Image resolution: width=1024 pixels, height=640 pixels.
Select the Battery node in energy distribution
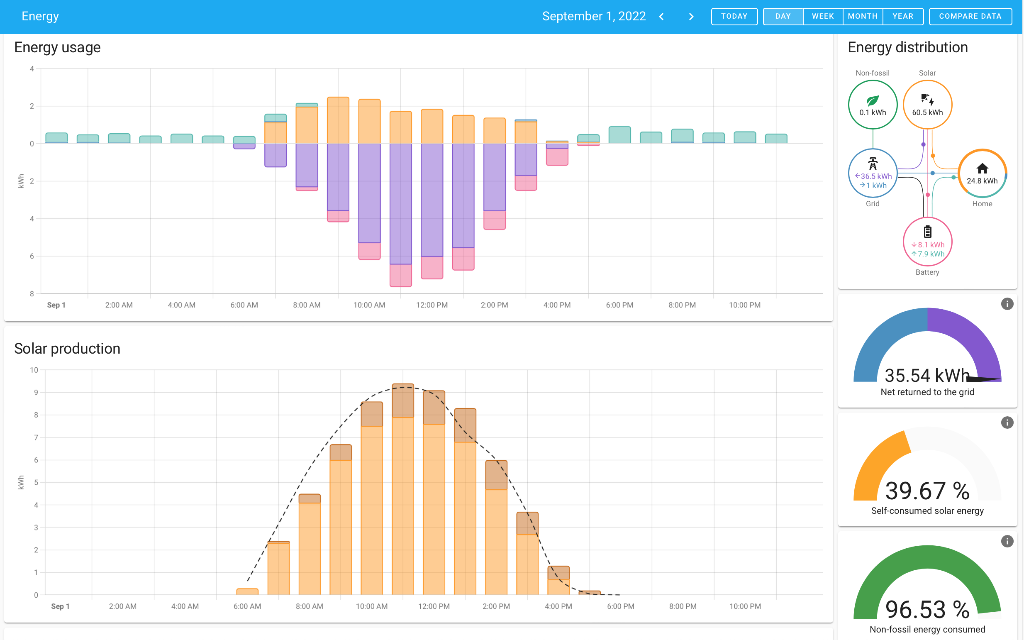coord(927,242)
